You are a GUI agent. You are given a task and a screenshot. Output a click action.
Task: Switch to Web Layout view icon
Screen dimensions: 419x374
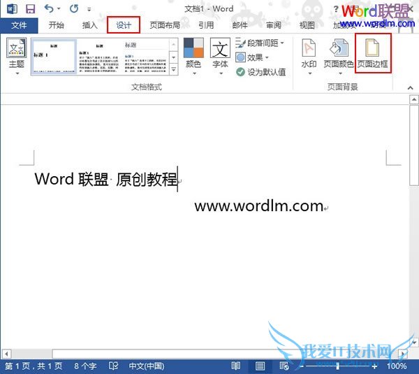(284, 366)
